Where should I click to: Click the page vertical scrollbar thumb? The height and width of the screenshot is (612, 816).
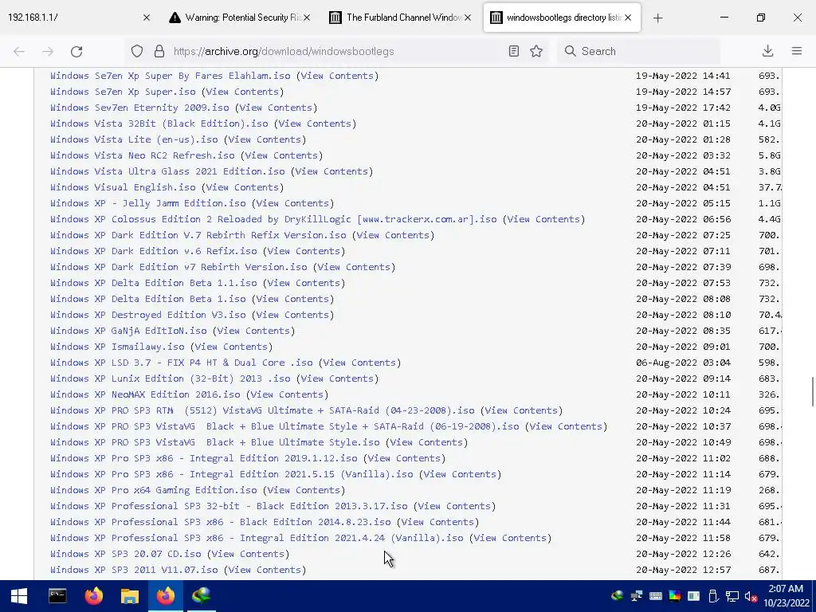[x=812, y=392]
